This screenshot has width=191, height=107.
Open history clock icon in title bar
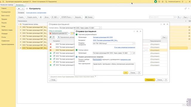tap(159, 1)
